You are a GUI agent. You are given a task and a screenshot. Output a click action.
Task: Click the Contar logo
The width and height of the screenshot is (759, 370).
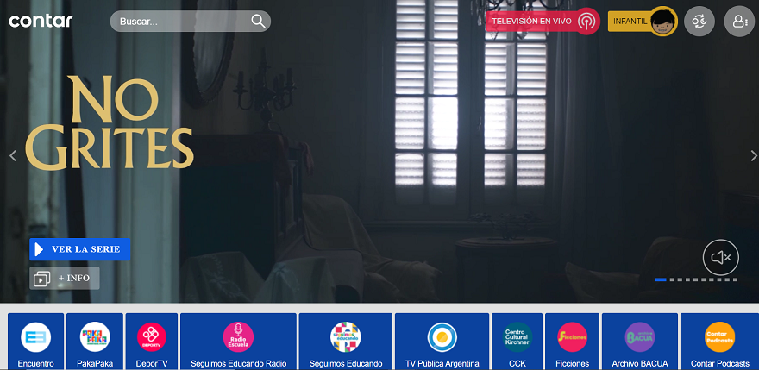[x=41, y=21]
